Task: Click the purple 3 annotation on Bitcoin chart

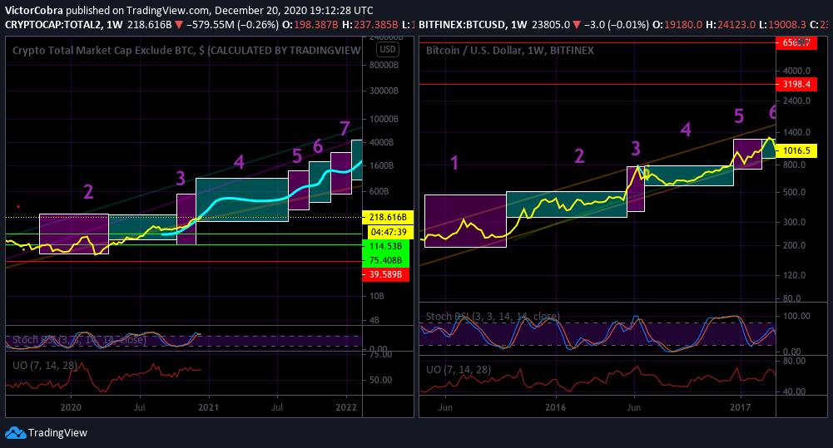Action: pos(636,149)
